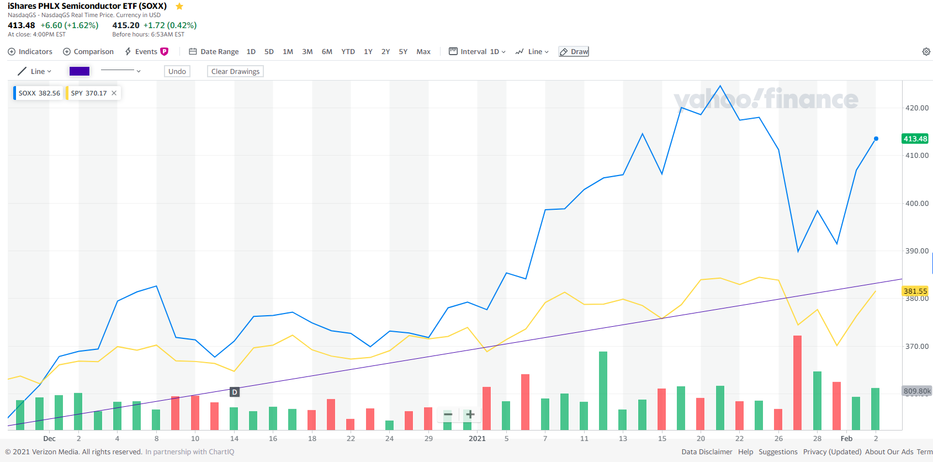Open the Events menu

[146, 51]
